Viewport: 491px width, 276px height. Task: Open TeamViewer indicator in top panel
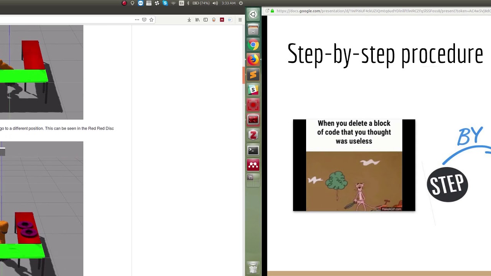(140, 3)
